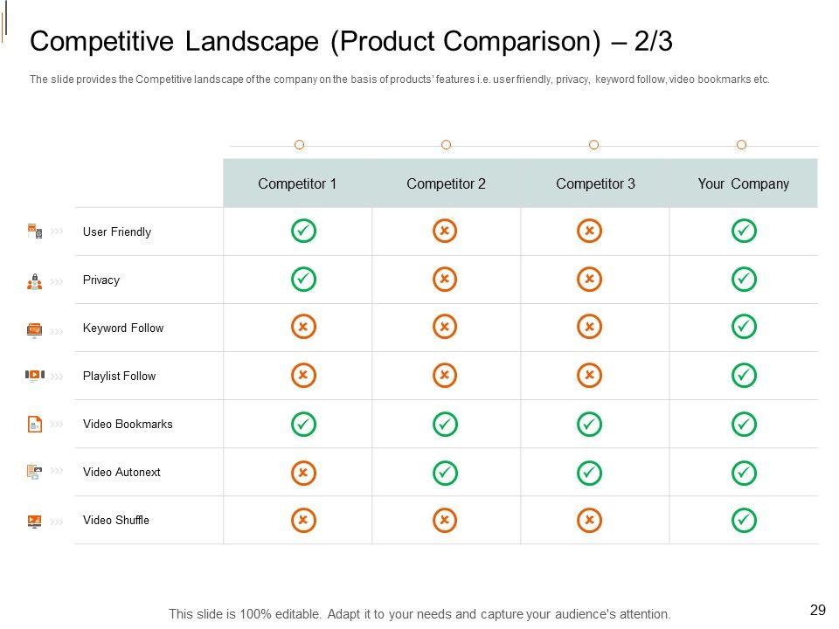839x629 pixels.
Task: Click the Playlist Follow row icon
Action: pos(35,376)
